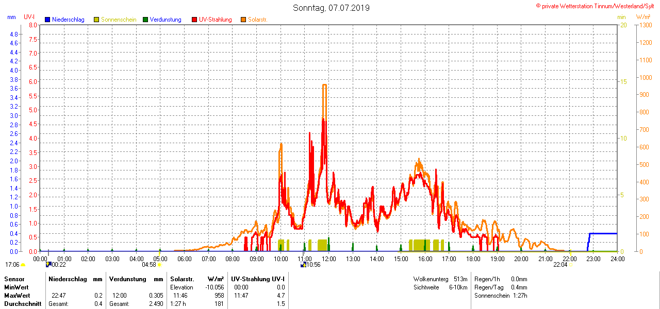Click the 1300 value on W/m² axis

pos(645,25)
